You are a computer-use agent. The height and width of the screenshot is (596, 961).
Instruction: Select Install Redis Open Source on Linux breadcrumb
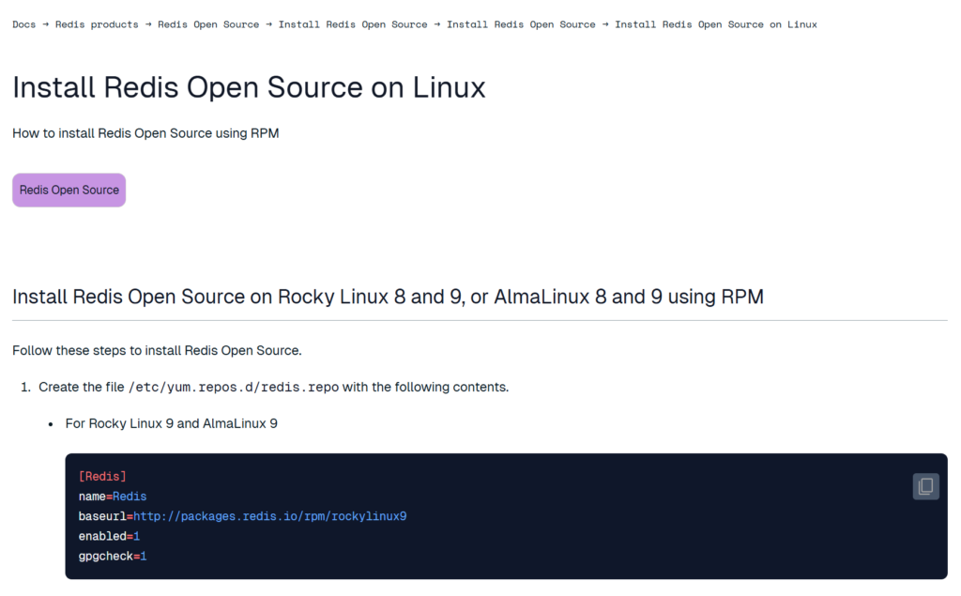point(715,24)
